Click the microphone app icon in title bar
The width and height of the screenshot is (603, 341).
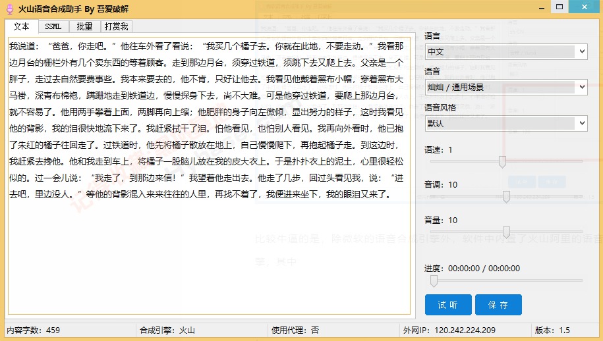point(10,9)
